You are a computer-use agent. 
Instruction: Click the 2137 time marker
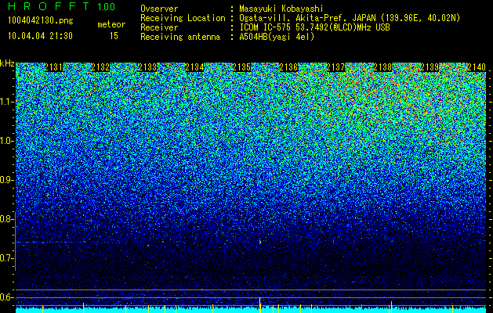tap(335, 67)
